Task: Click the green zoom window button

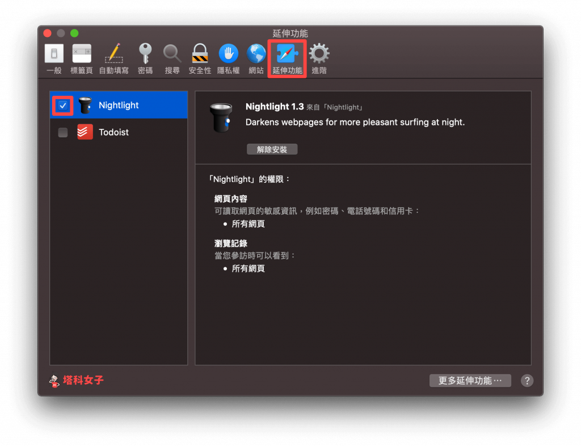Action: pyautogui.click(x=74, y=33)
